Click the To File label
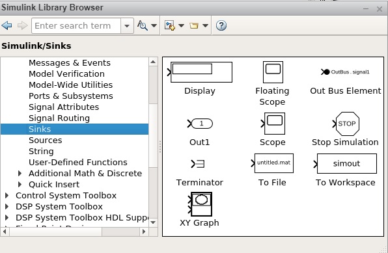Screen dimensions: 388x253 (x=272, y=183)
